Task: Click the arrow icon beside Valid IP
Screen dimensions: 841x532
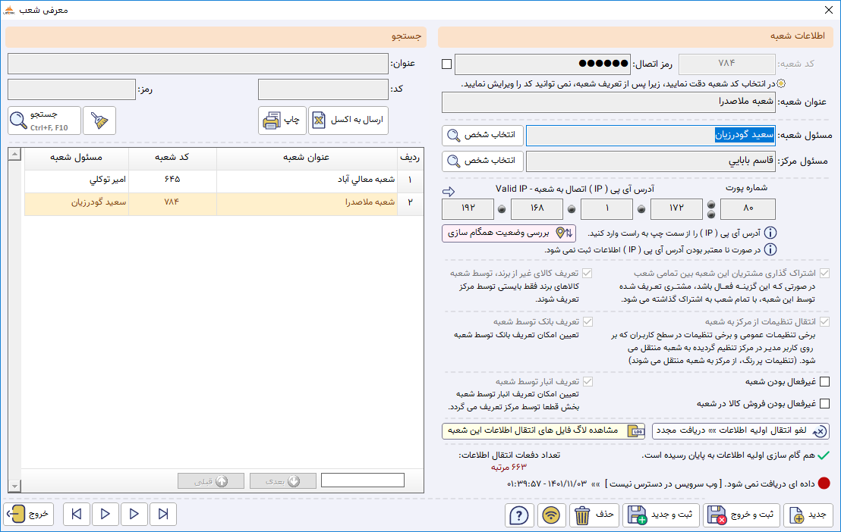Action: pyautogui.click(x=449, y=191)
